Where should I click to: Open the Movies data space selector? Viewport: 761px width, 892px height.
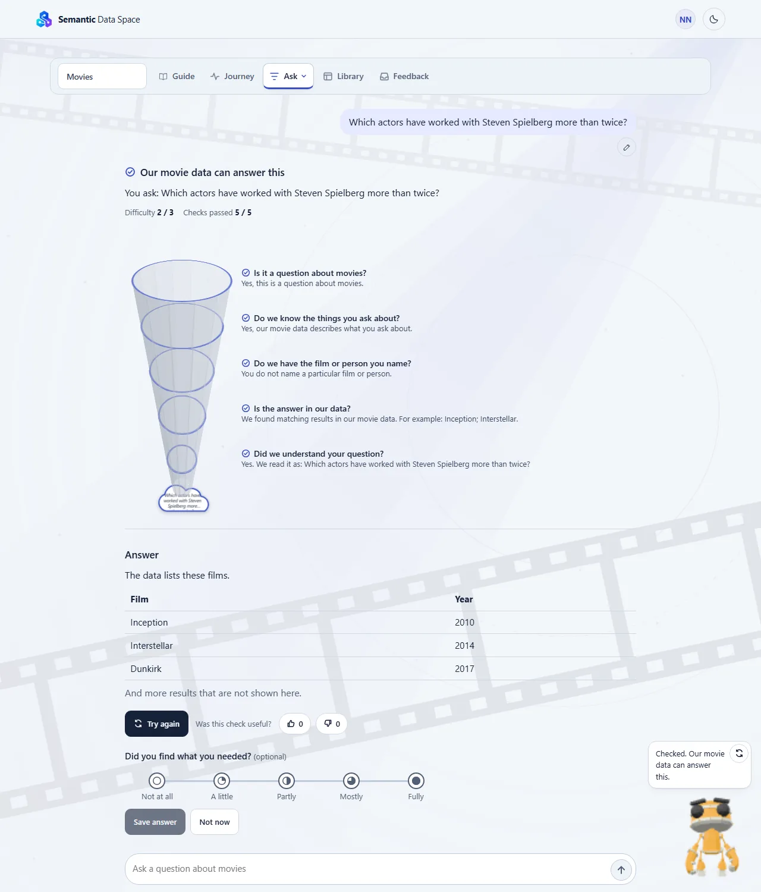pyautogui.click(x=102, y=76)
